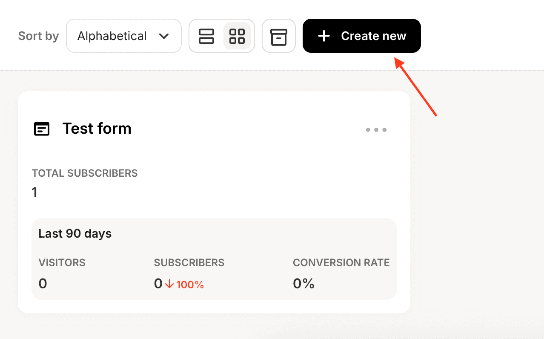Click the red 100% change indicator
The image size is (544, 339).
pyautogui.click(x=190, y=285)
